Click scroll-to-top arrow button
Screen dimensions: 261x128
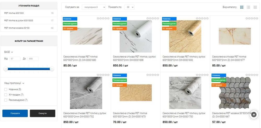click(x=254, y=115)
